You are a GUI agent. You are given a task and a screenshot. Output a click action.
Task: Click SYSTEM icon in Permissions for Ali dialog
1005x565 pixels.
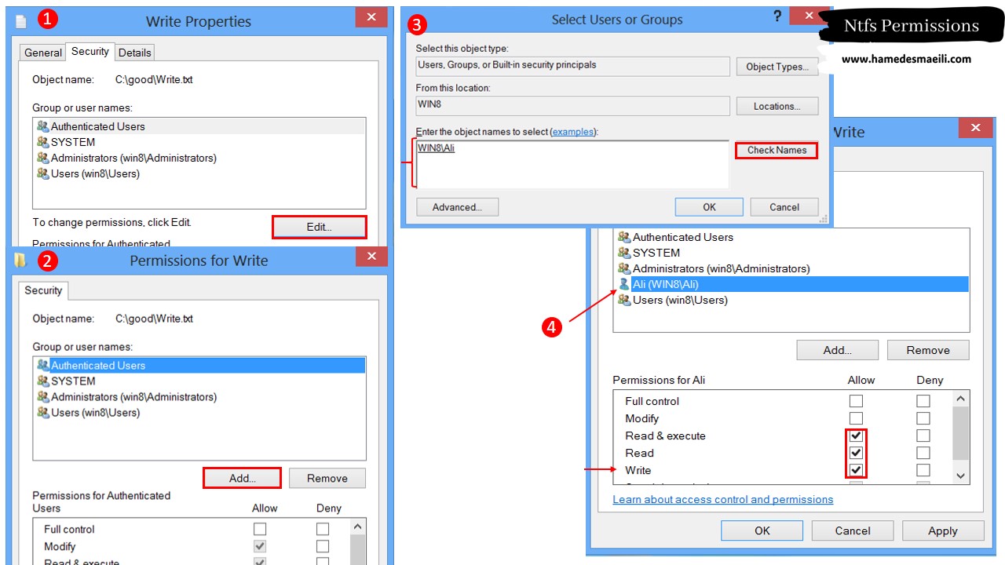click(624, 253)
